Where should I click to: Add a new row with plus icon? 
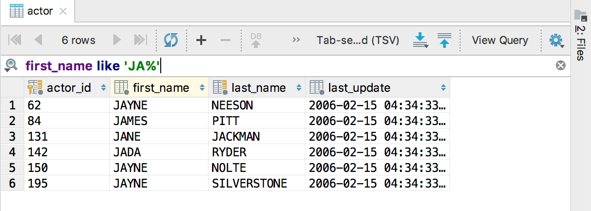tap(201, 40)
